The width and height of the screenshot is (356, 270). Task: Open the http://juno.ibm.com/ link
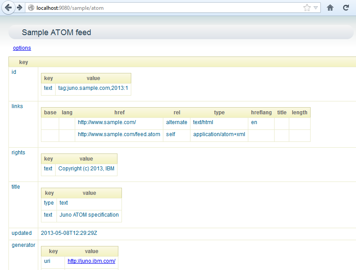pos(91,261)
